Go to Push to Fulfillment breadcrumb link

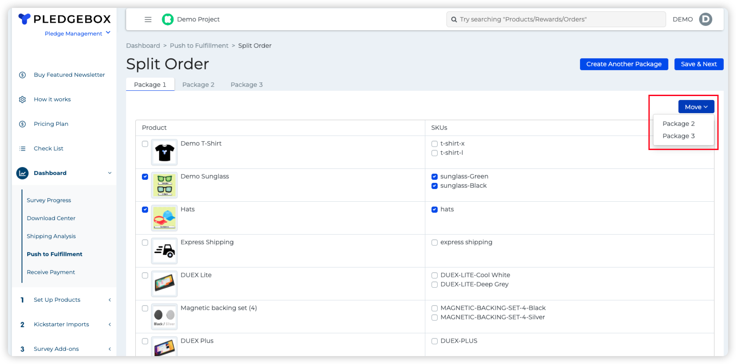click(x=199, y=46)
